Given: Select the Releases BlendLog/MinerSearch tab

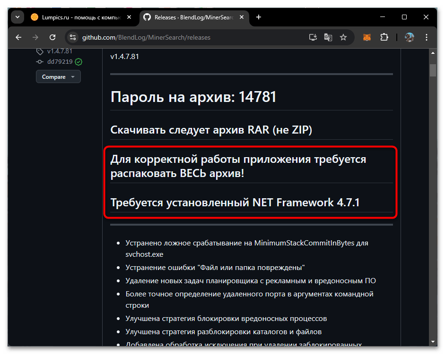Looking at the screenshot, I should pyautogui.click(x=194, y=17).
